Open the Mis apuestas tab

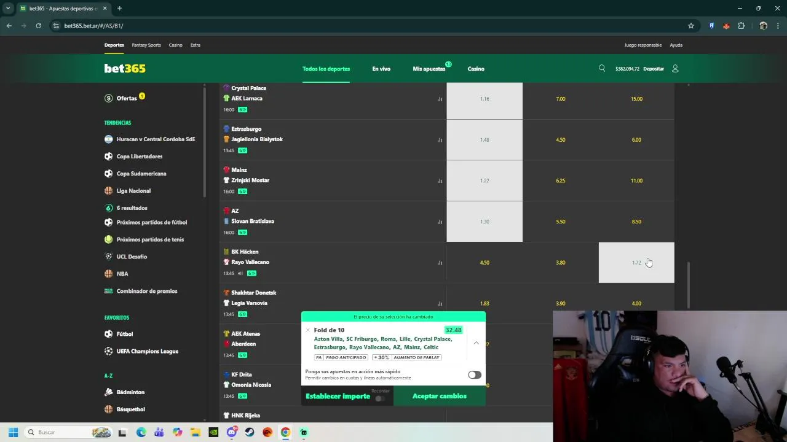[429, 69]
